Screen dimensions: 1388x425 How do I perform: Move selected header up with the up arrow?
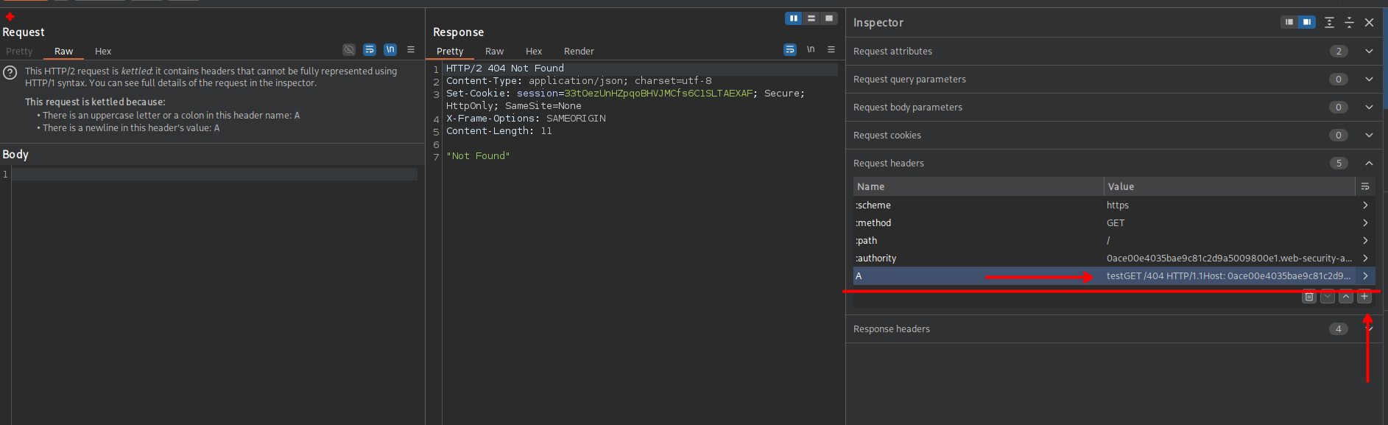[x=1346, y=297]
